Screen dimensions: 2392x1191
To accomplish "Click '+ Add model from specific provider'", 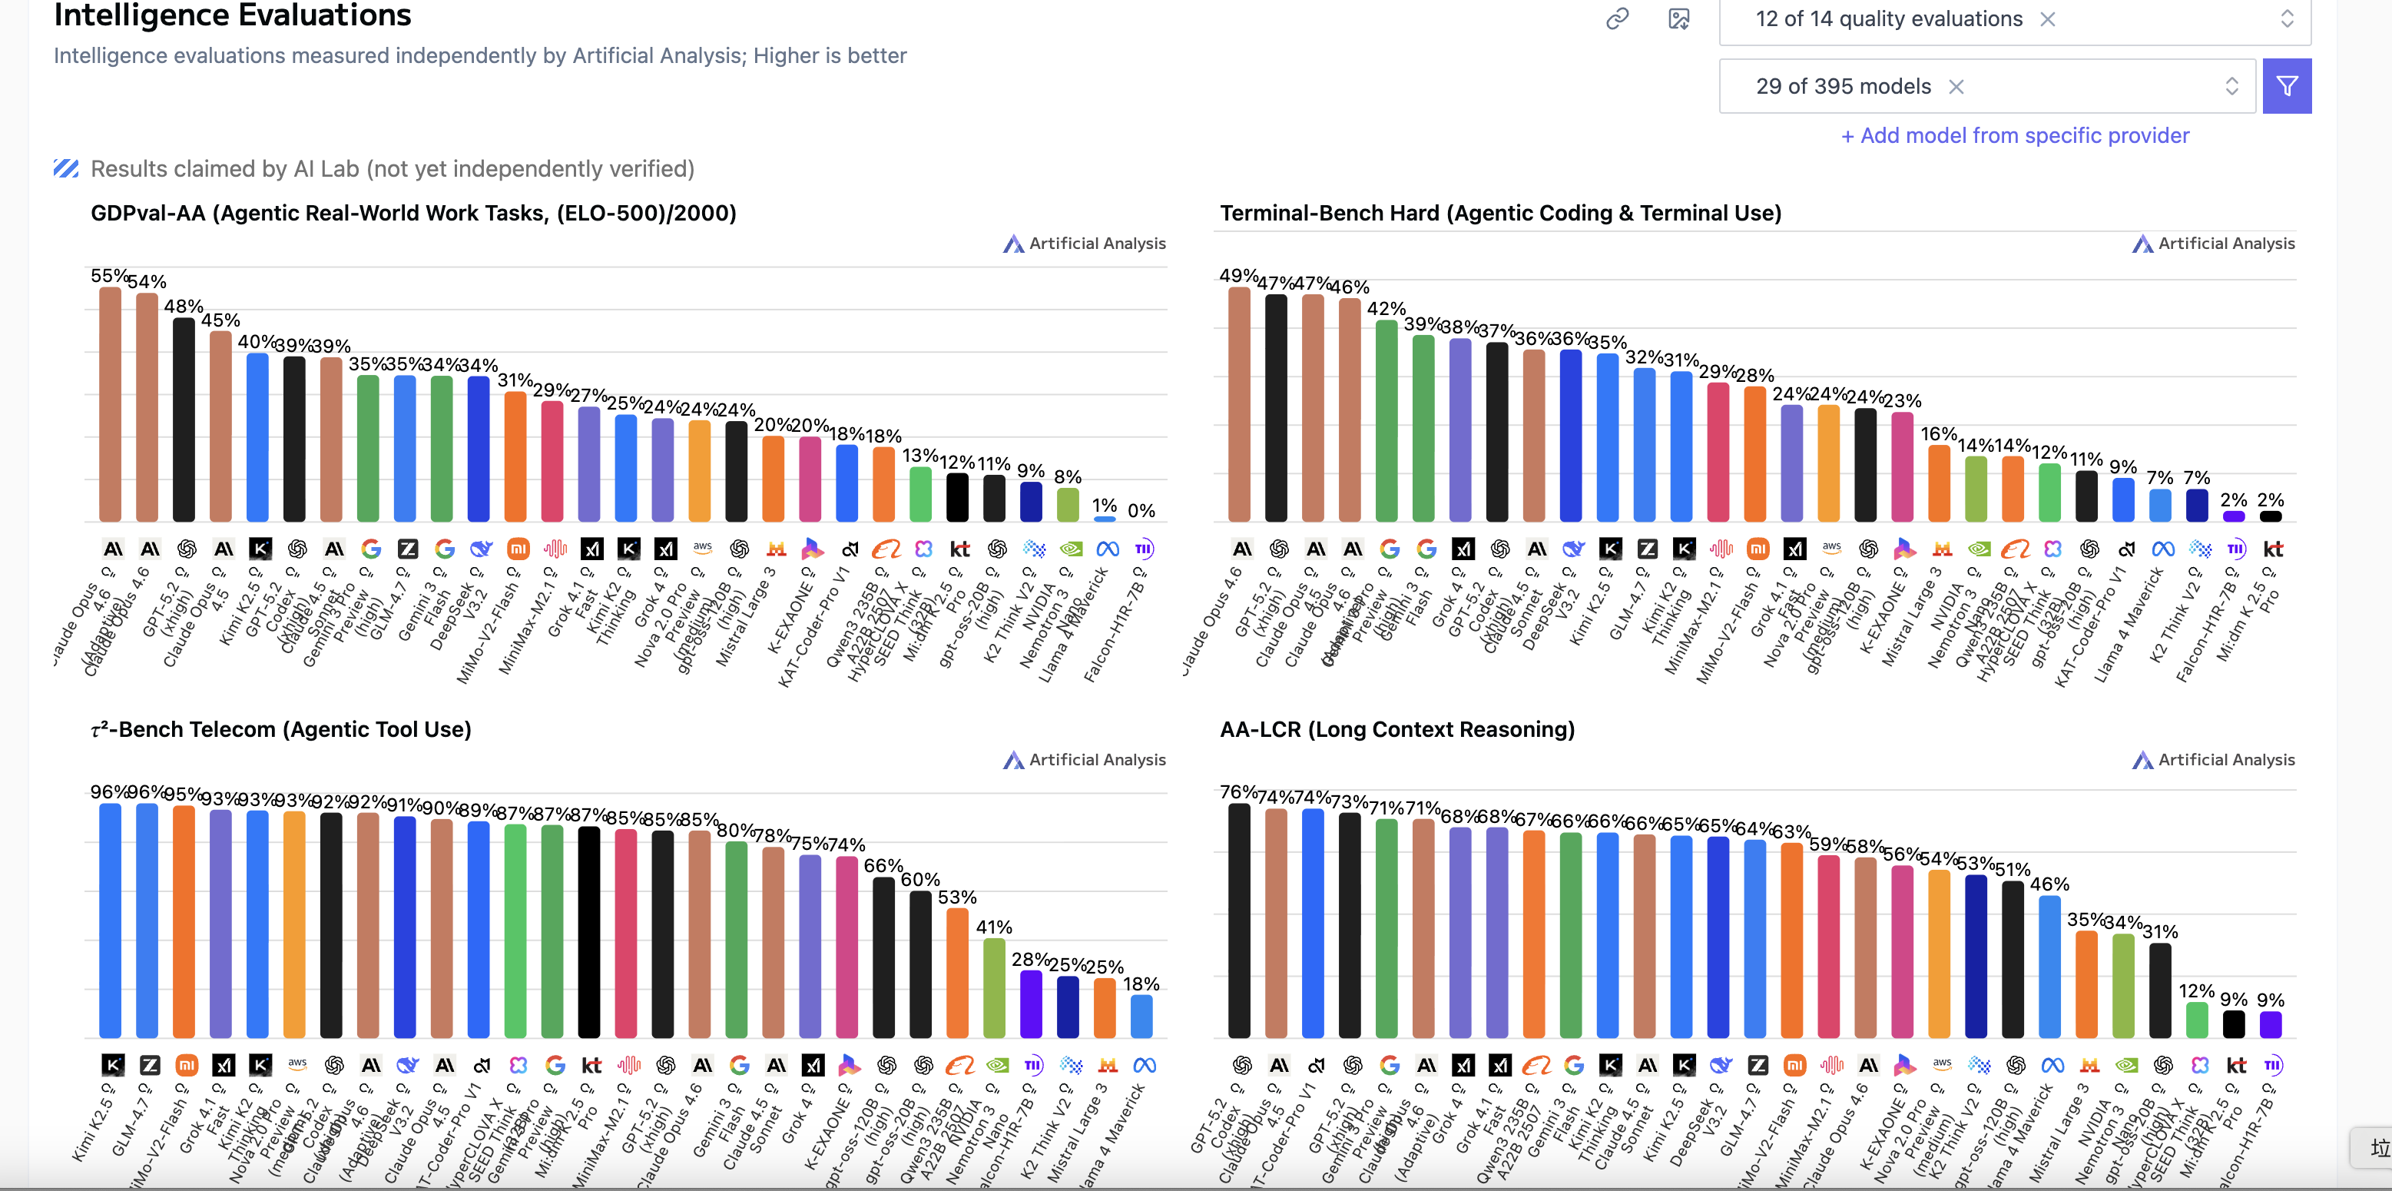I will 2015,134.
